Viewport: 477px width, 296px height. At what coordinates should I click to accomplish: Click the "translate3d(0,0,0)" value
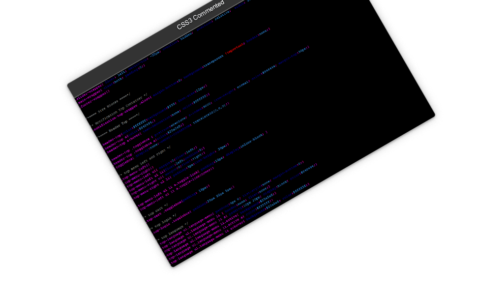[210, 114]
